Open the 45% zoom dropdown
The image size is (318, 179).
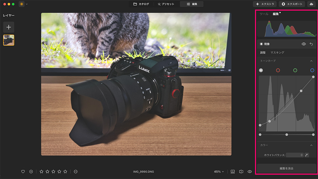click(219, 172)
